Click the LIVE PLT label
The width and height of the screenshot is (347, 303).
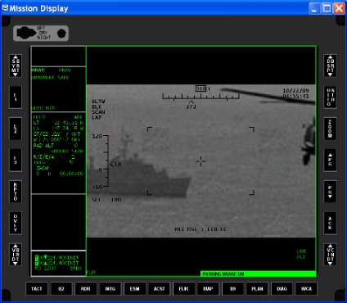pyautogui.click(x=301, y=254)
